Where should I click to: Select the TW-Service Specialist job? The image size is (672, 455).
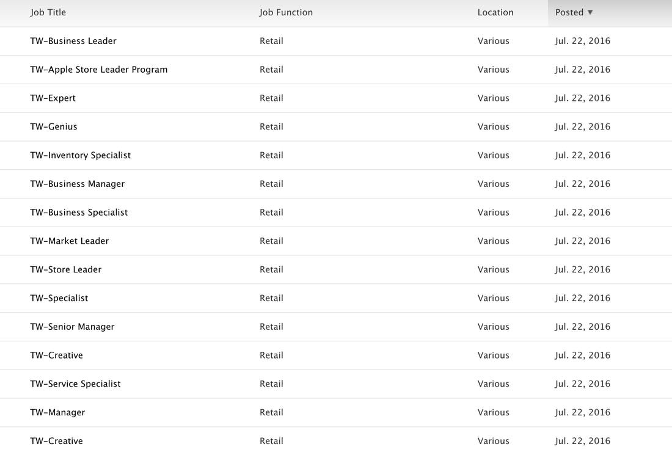(76, 384)
